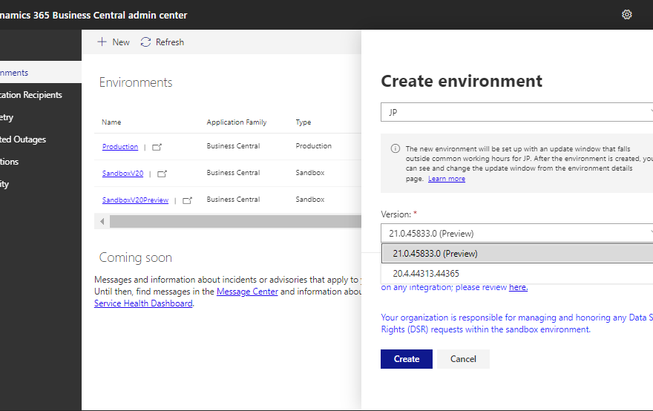Open the Message Center link

tap(247, 292)
